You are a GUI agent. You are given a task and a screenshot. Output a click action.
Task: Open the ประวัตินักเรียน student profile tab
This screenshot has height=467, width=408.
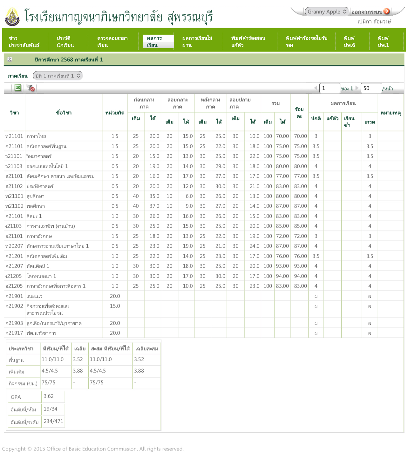(x=65, y=42)
